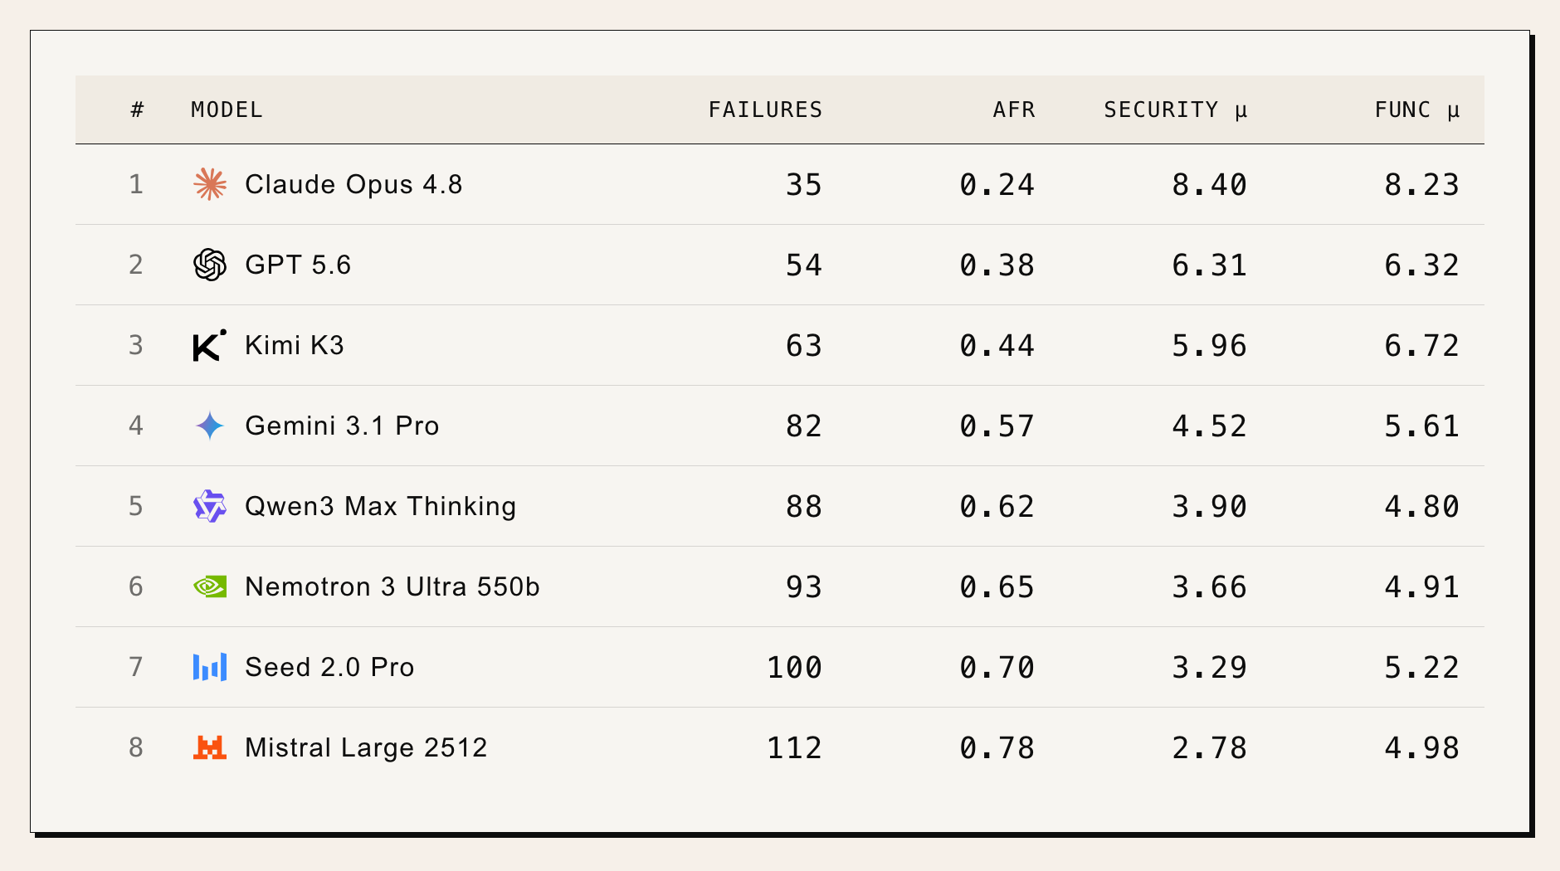Click the rank # column header
This screenshot has height=871, width=1560.
click(137, 109)
